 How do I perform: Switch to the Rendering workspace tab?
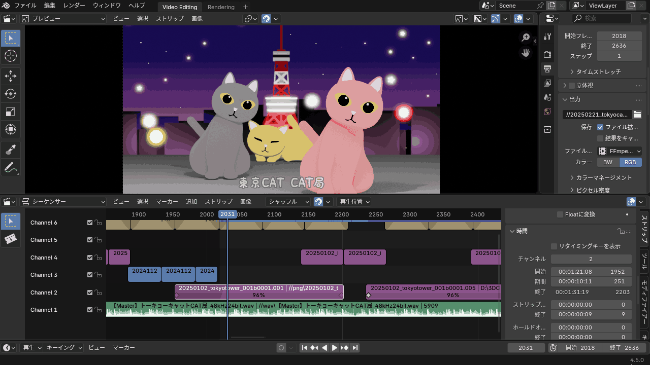(221, 7)
